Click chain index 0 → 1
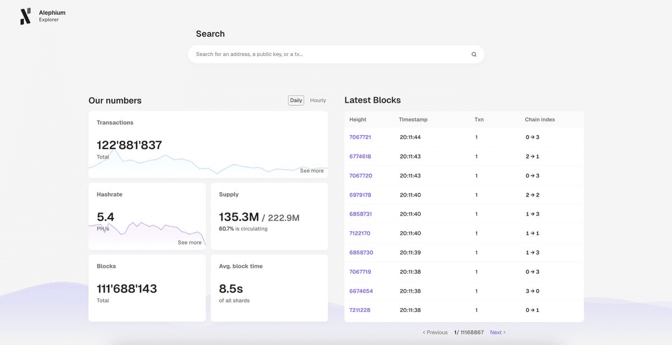The image size is (672, 345). 533,310
